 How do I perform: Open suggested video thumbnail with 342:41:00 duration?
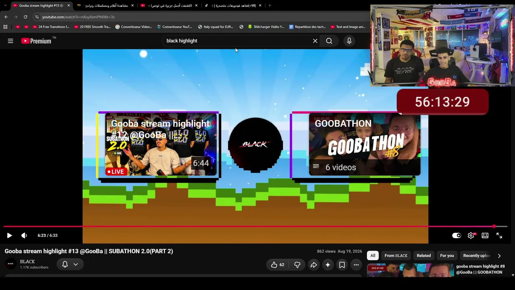410,270
